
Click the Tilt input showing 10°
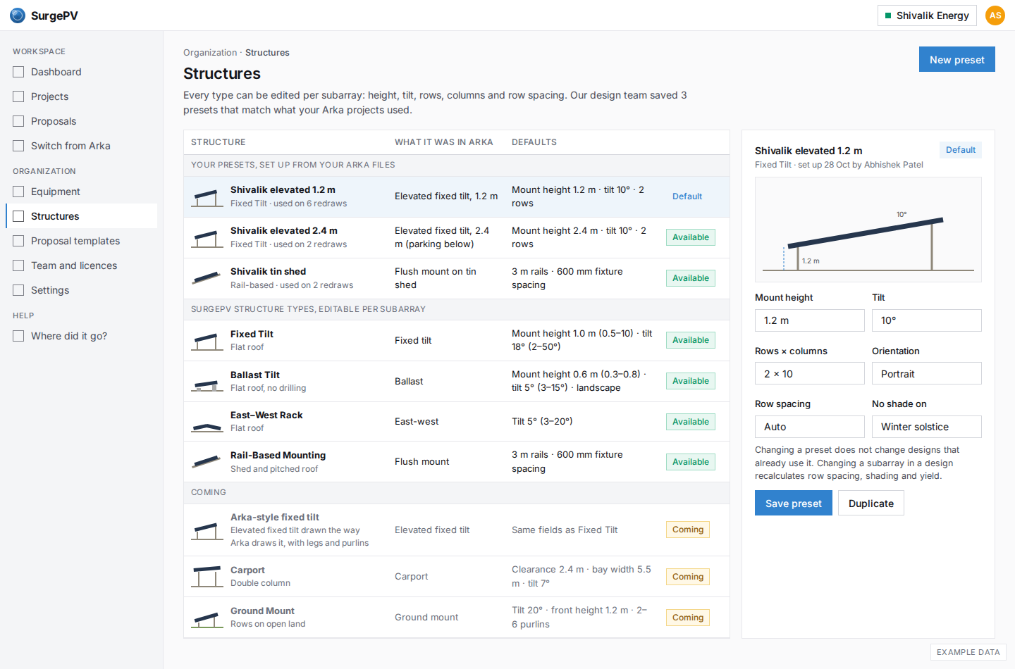tap(927, 320)
